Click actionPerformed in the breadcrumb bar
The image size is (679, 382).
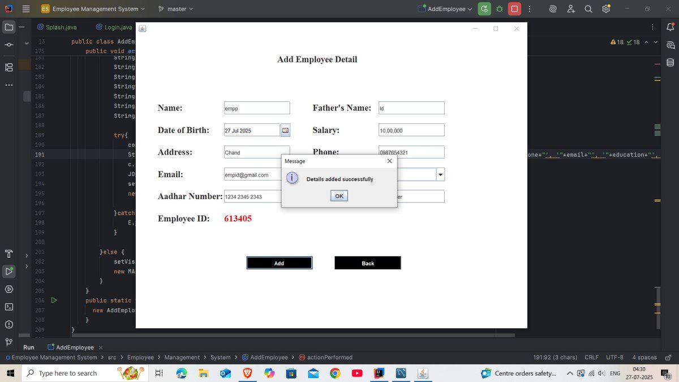325,358
